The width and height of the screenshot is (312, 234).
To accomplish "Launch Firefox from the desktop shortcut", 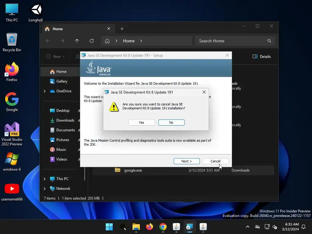I will 12,72.
